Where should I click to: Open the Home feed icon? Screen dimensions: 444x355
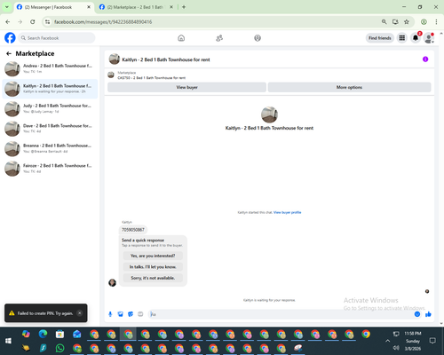pyautogui.click(x=181, y=38)
